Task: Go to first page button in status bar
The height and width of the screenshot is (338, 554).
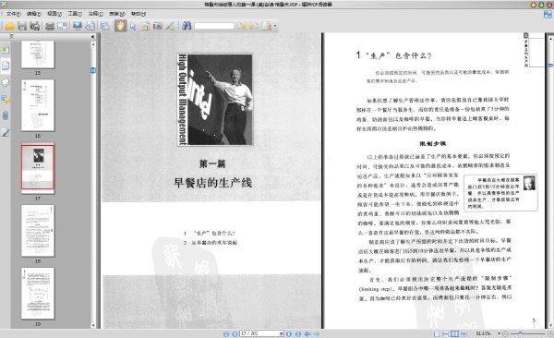Action: click(226, 333)
